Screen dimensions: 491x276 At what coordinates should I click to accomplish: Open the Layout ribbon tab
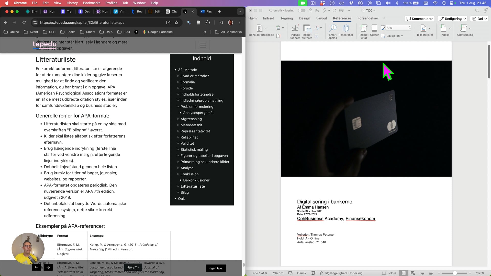pos(321,18)
